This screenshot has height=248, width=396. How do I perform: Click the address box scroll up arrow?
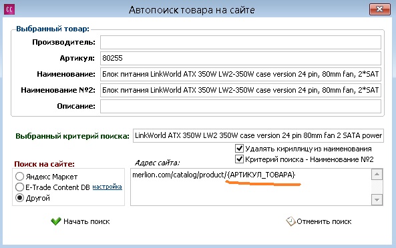click(x=377, y=174)
